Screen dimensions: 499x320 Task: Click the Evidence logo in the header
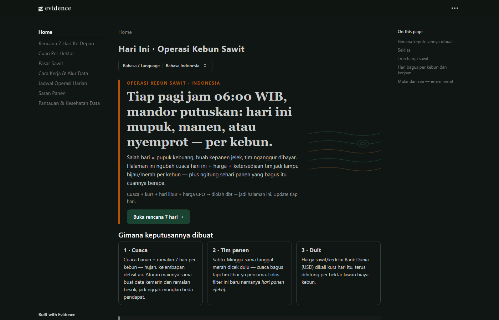point(55,8)
